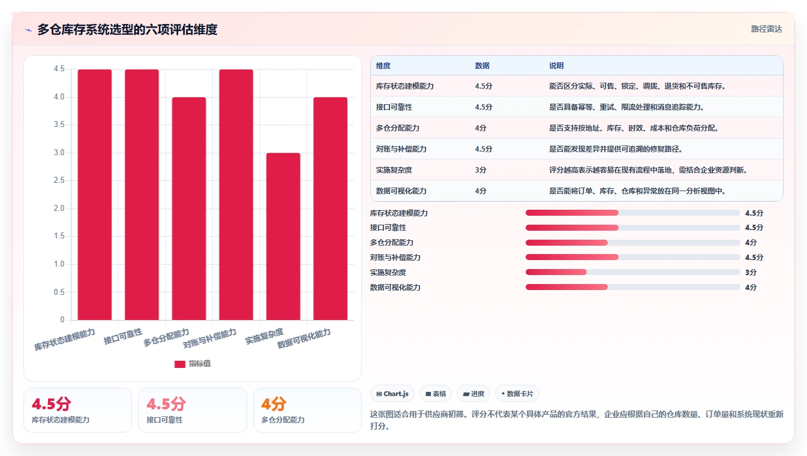Click the footnote paragraph starting 这张图适合用于供应商初筛

577,421
